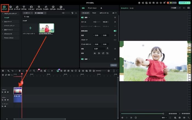Toggle the 縦横比固定 aspect ratio lock switch
The height and width of the screenshot is (120, 192).
(115, 31)
